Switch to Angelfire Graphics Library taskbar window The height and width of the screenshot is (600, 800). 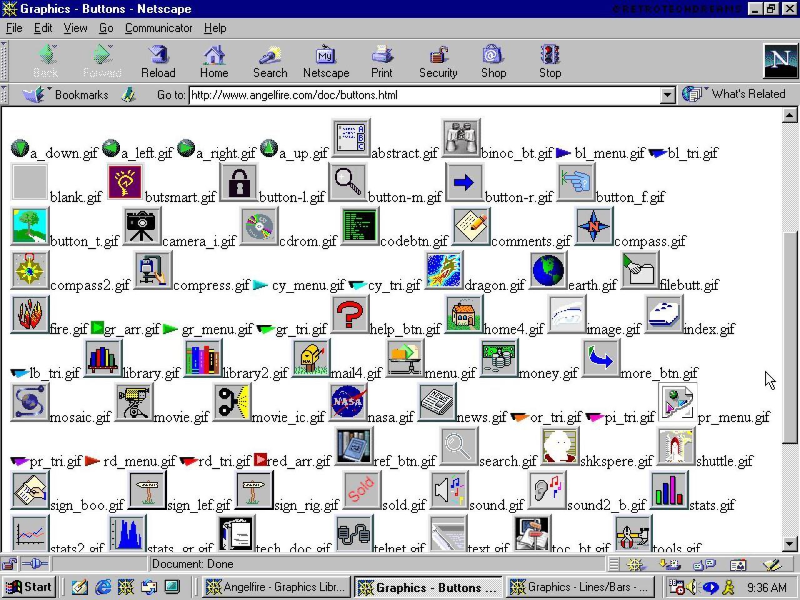[x=276, y=587]
